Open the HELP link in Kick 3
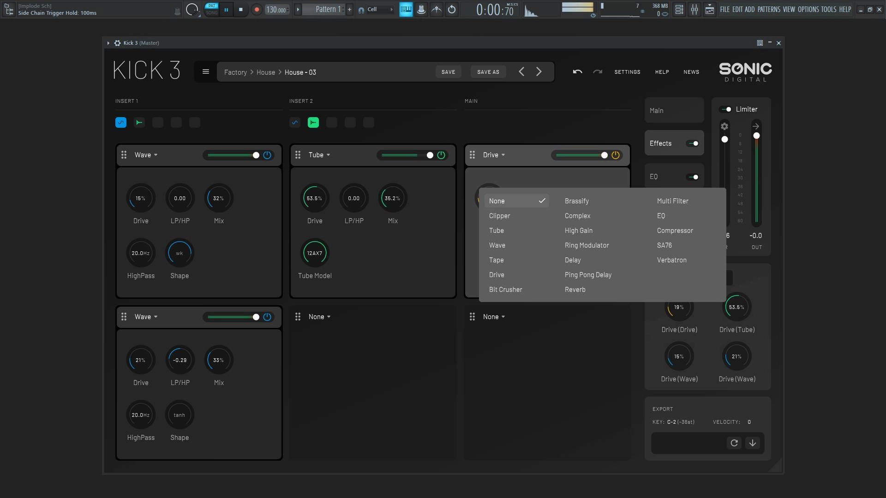Image resolution: width=886 pixels, height=498 pixels. 662,72
